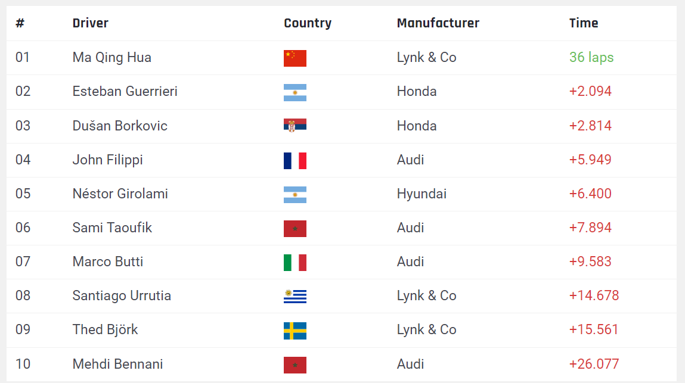
Task: Click the Morocco flag for Sami Taoufik
Action: (x=295, y=228)
